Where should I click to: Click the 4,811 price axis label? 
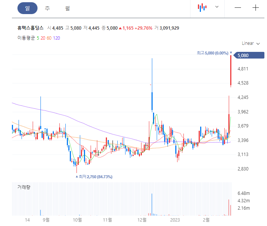point(243,69)
